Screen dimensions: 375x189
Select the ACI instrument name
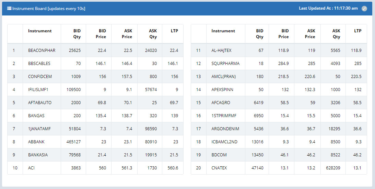[x=32, y=168]
